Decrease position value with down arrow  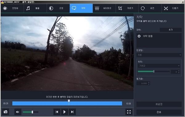click(179, 73)
